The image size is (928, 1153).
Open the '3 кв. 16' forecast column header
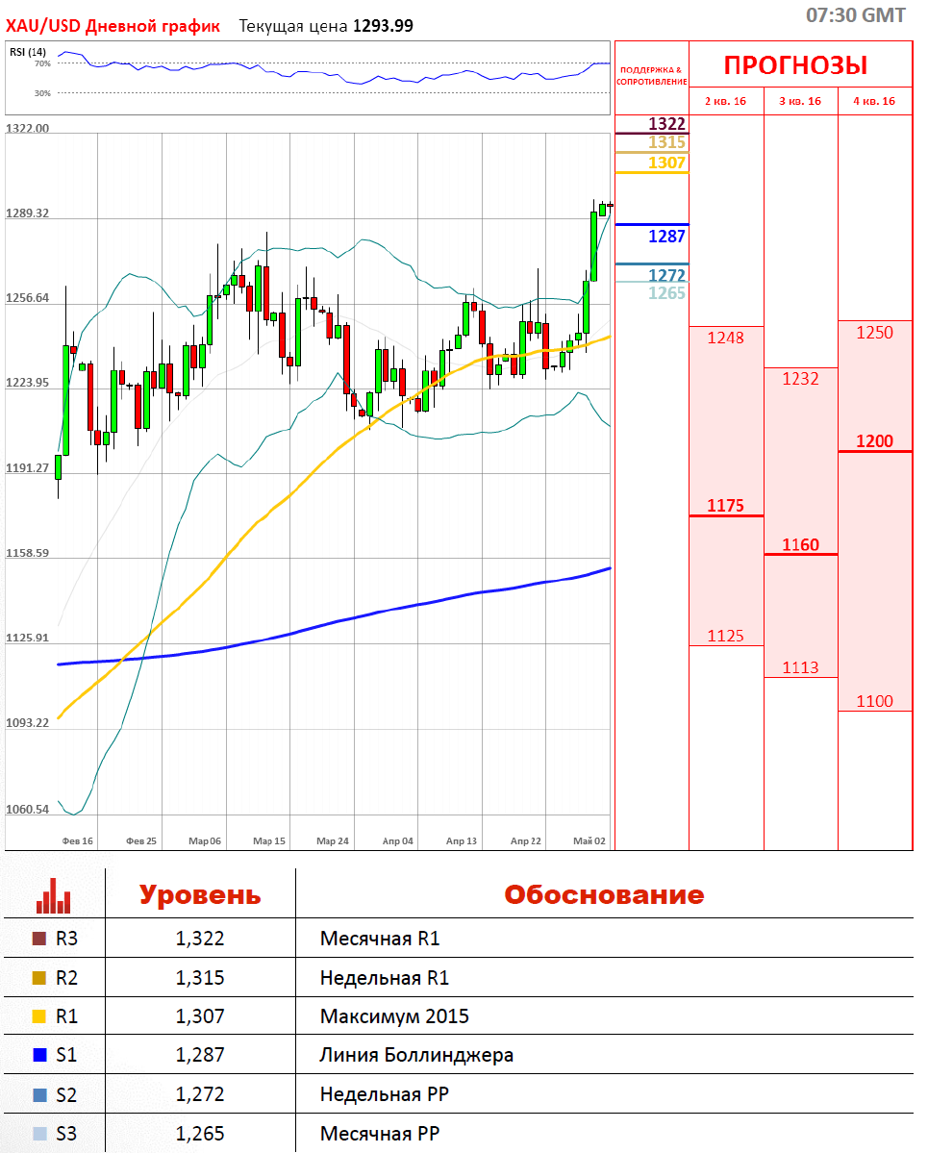coord(800,101)
